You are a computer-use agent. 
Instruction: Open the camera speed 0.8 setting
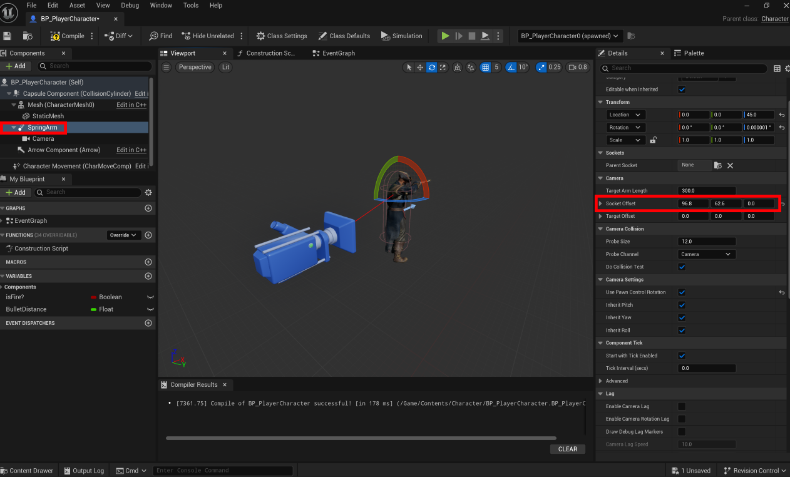577,68
